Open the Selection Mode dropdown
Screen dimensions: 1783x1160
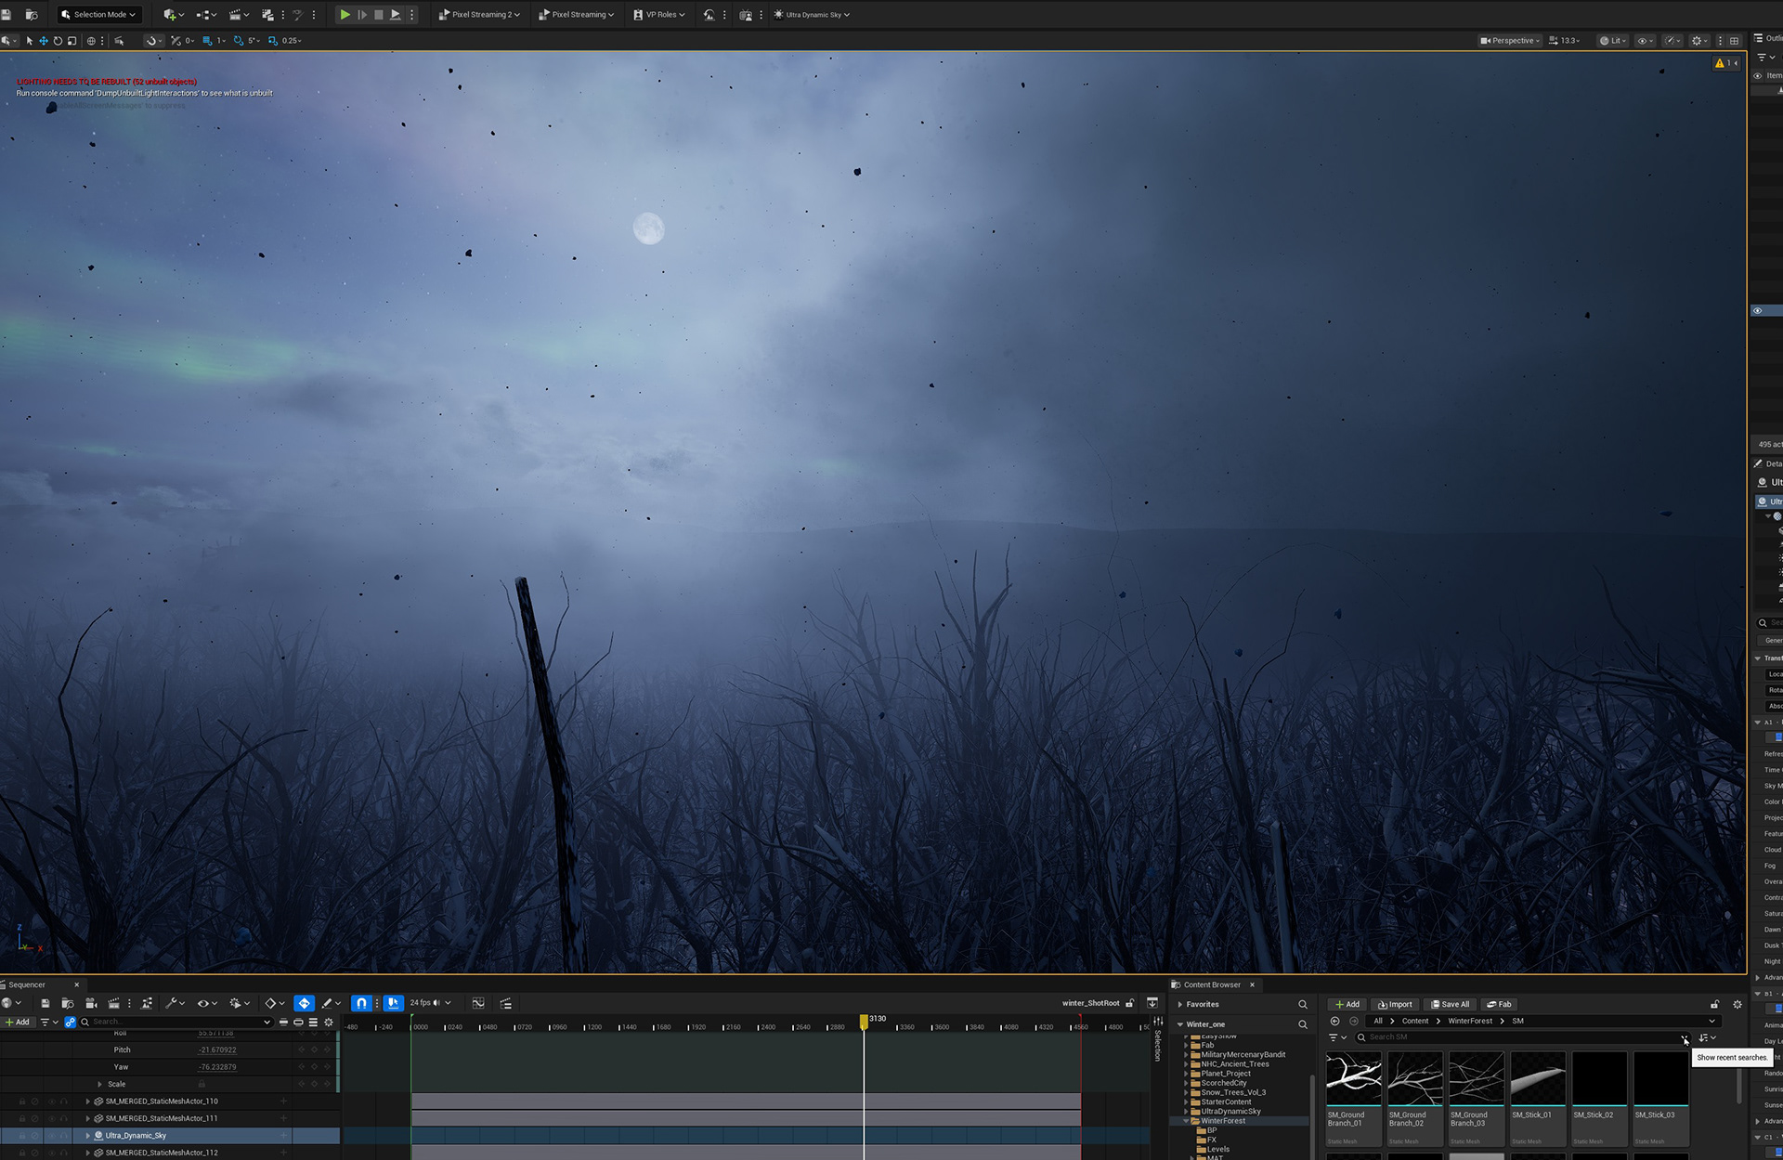click(98, 14)
